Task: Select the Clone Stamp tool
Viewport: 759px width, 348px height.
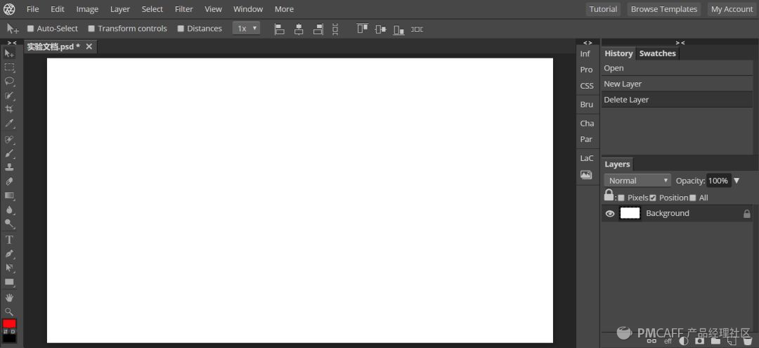Action: 9,167
